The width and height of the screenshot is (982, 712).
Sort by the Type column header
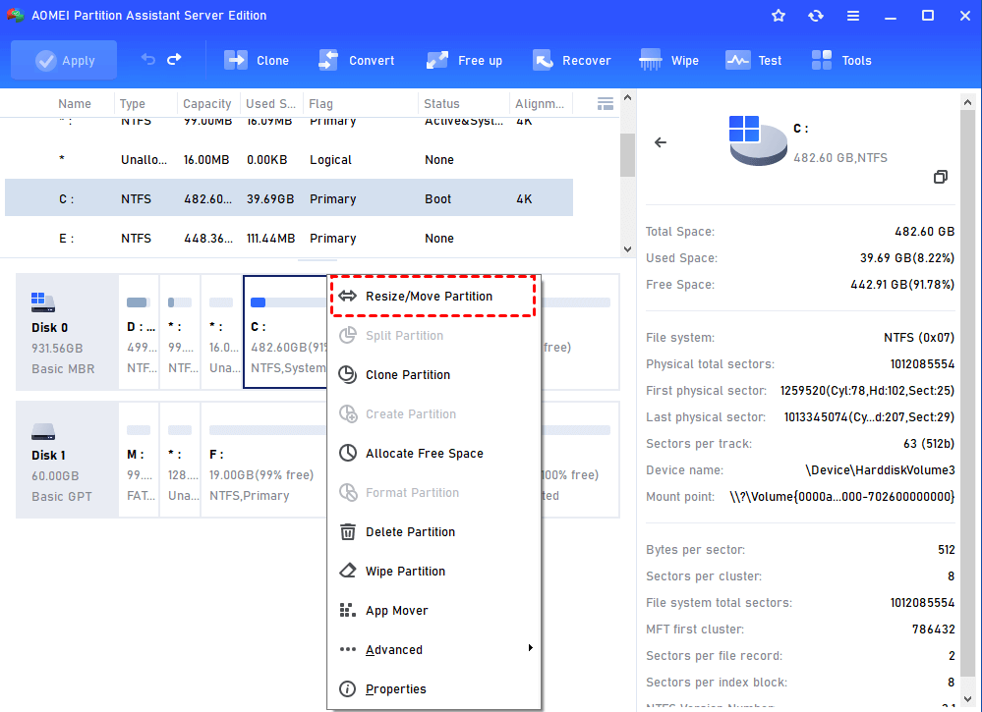click(x=132, y=104)
